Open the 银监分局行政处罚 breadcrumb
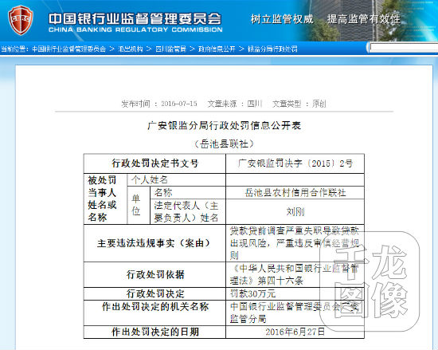Screen dimensions: 438x350 (x=272, y=49)
